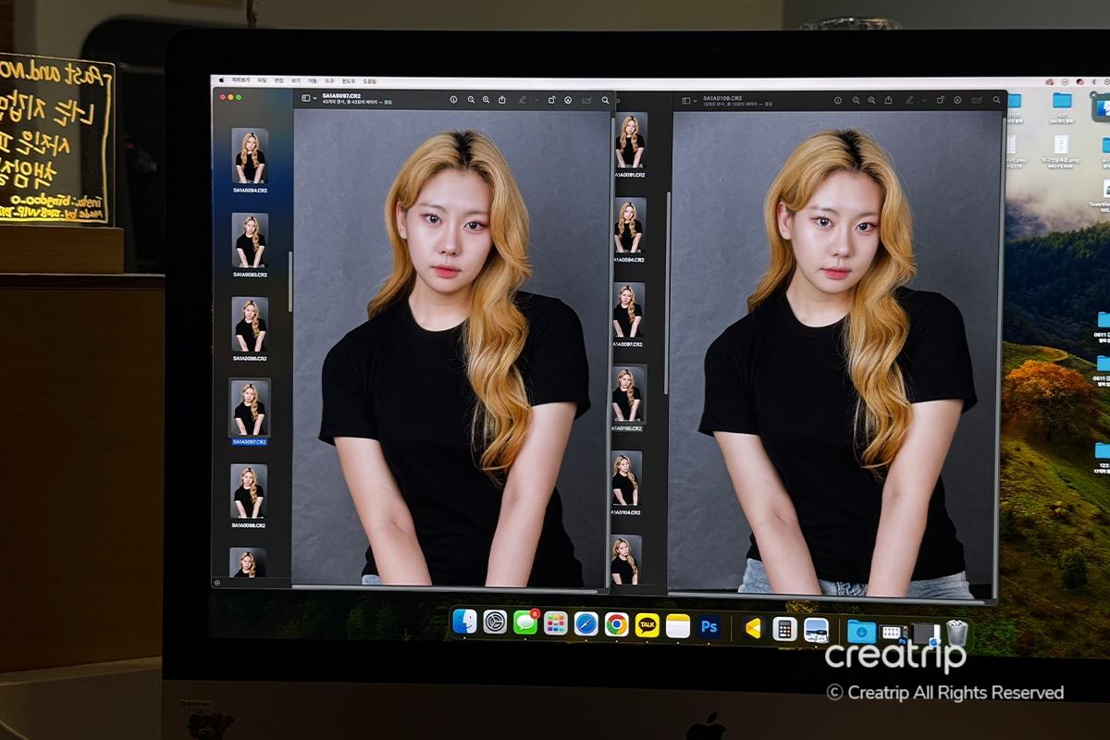This screenshot has width=1110, height=740.
Task: Open Photoshop from the Dock
Action: click(709, 627)
